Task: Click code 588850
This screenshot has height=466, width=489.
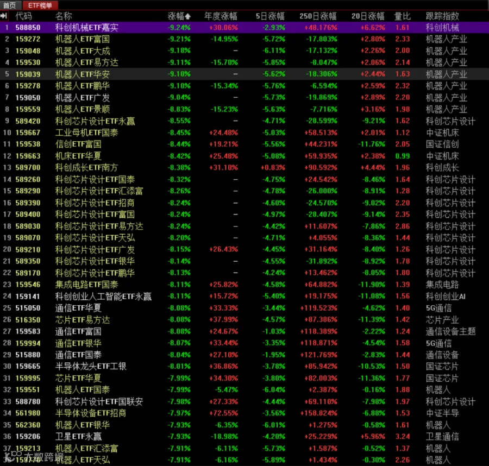Action: (x=28, y=28)
